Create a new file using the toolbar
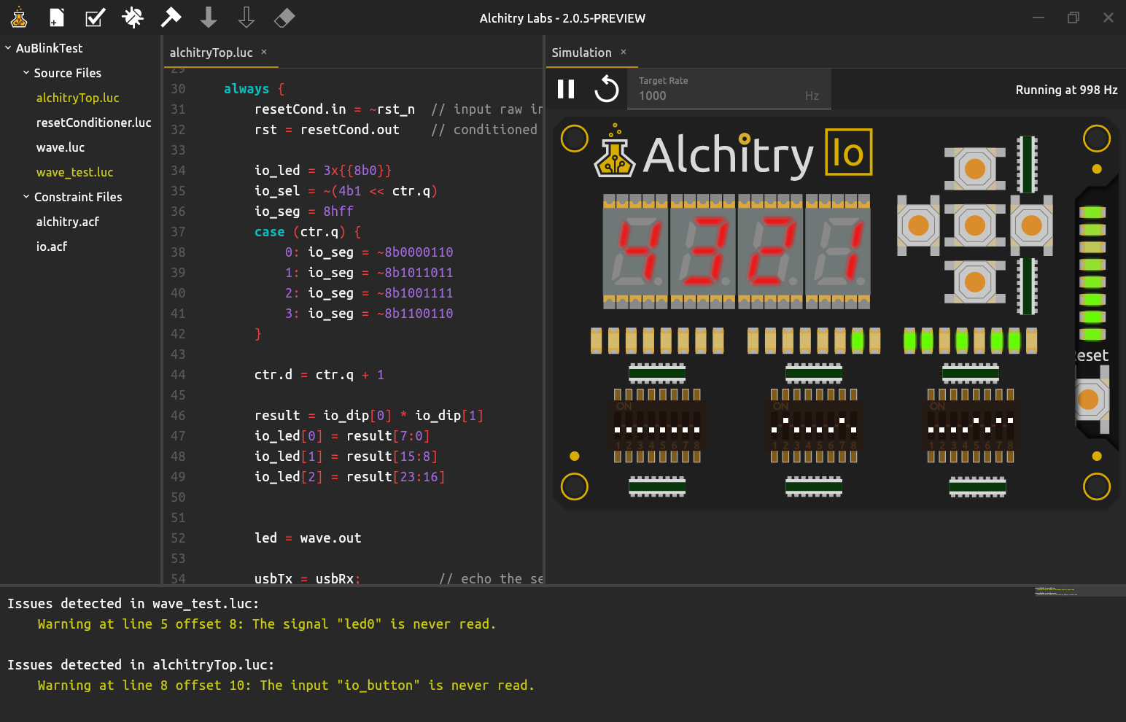The width and height of the screenshot is (1126, 722). (x=57, y=18)
